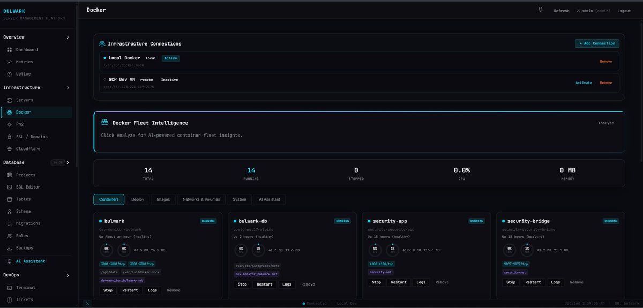Click the 9877:9877/tcp port tag

click(x=516, y=264)
